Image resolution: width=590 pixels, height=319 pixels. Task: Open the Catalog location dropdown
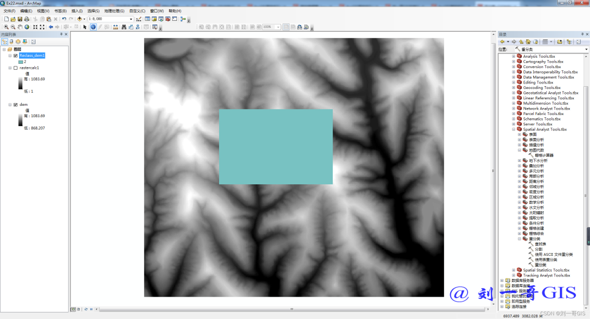pos(586,49)
